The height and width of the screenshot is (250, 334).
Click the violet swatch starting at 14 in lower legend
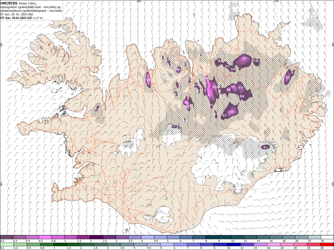(260, 244)
